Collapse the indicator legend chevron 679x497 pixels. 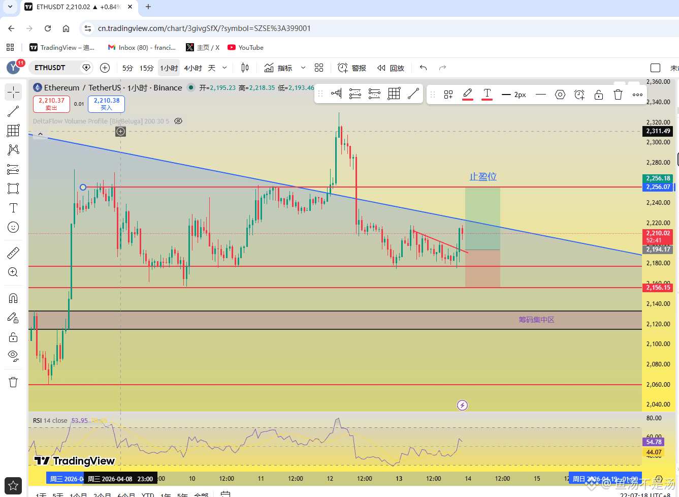point(40,135)
